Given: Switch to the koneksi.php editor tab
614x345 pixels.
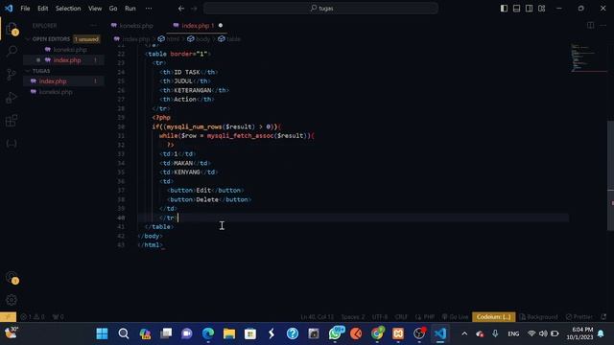Looking at the screenshot, I should [x=135, y=26].
